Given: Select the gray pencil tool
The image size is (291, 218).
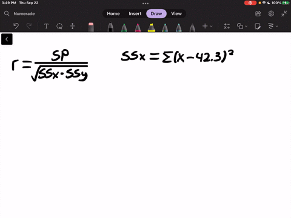Looking at the screenshot, I should [192, 27].
